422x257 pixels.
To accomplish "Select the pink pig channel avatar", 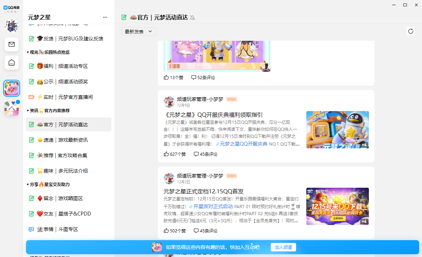I will point(12,88).
